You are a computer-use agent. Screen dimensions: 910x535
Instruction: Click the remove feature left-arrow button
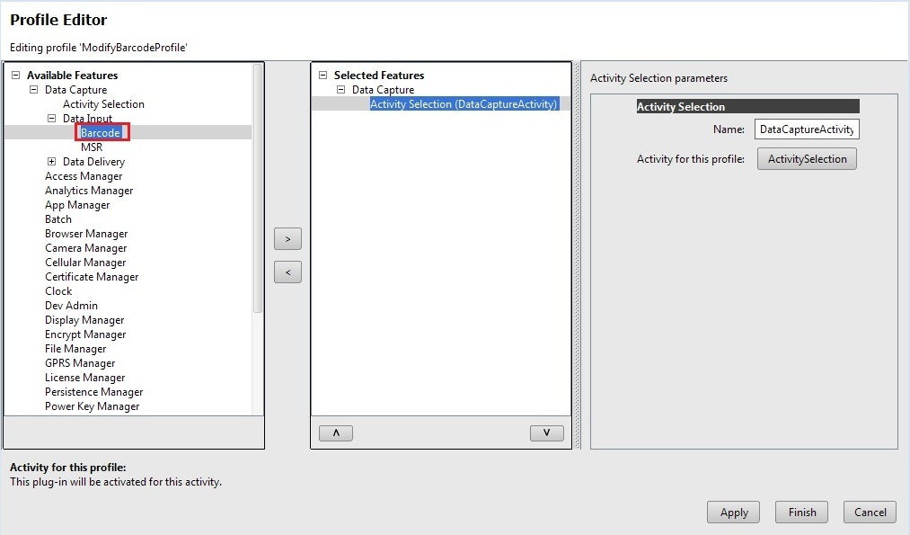pyautogui.click(x=287, y=272)
